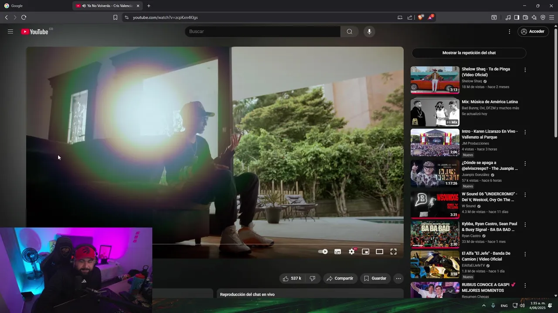Toggle the browser sidebar panel
This screenshot has height=313, width=558.
[x=517, y=17]
